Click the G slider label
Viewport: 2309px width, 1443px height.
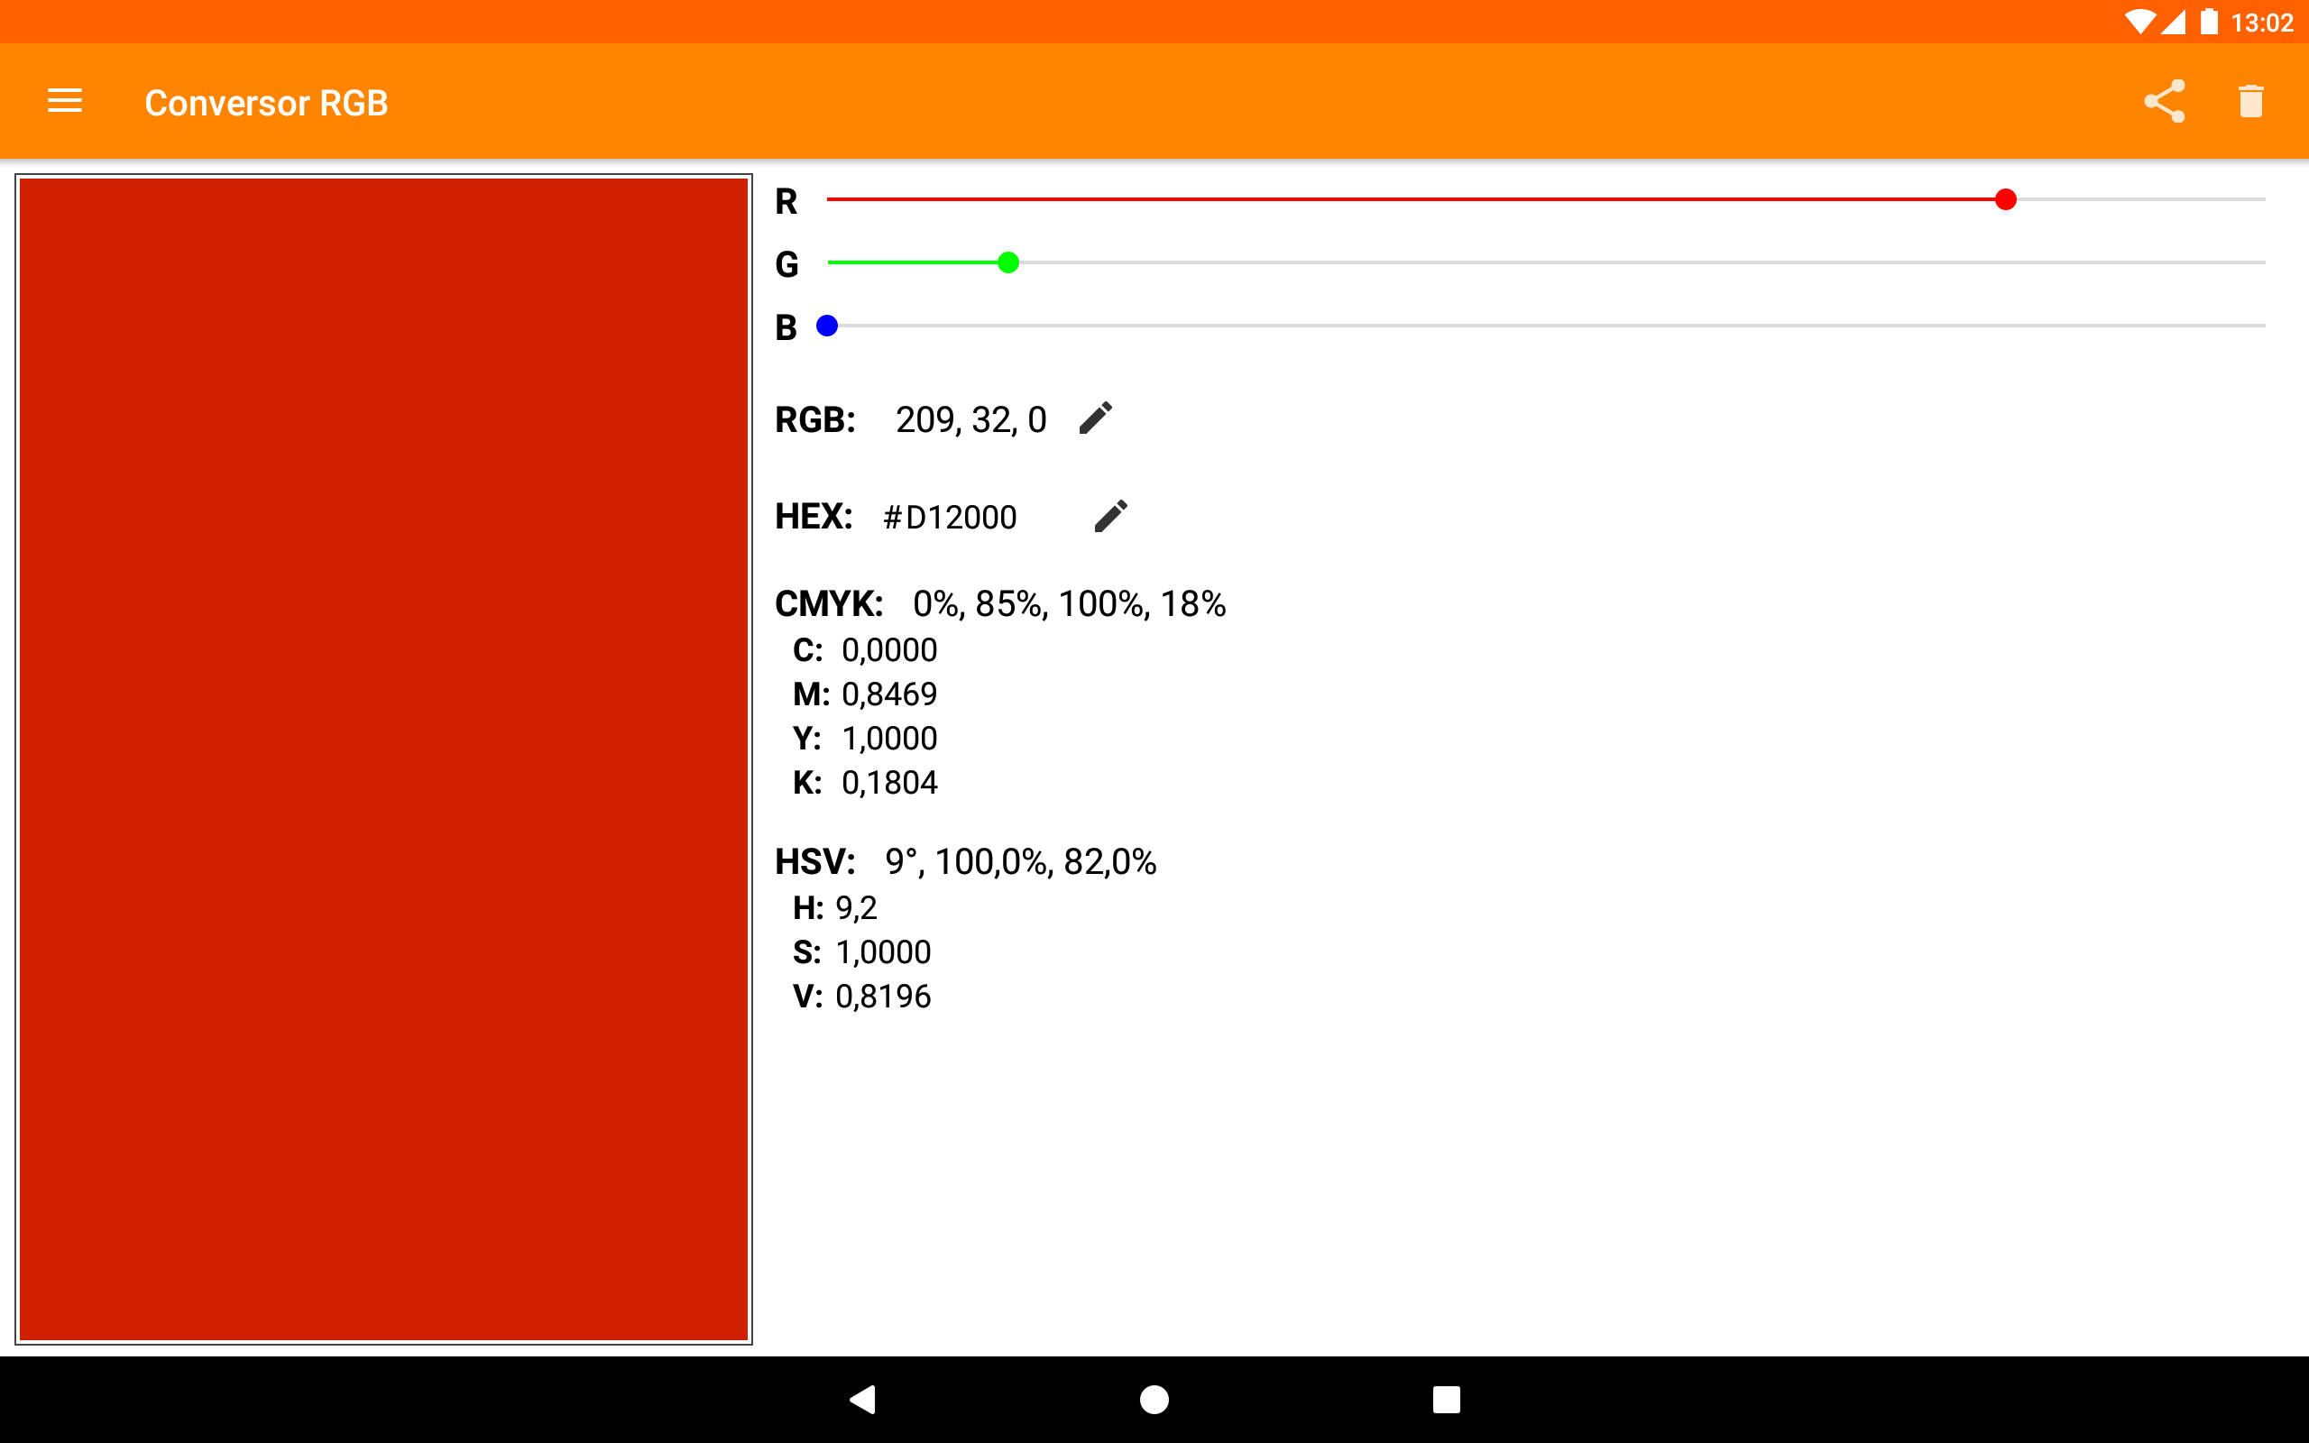[x=787, y=264]
